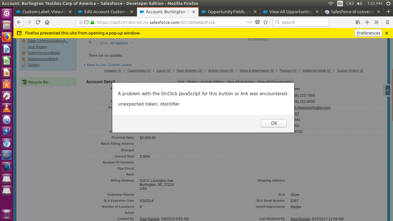Open Jack Rogers recent item

(x=37, y=47)
